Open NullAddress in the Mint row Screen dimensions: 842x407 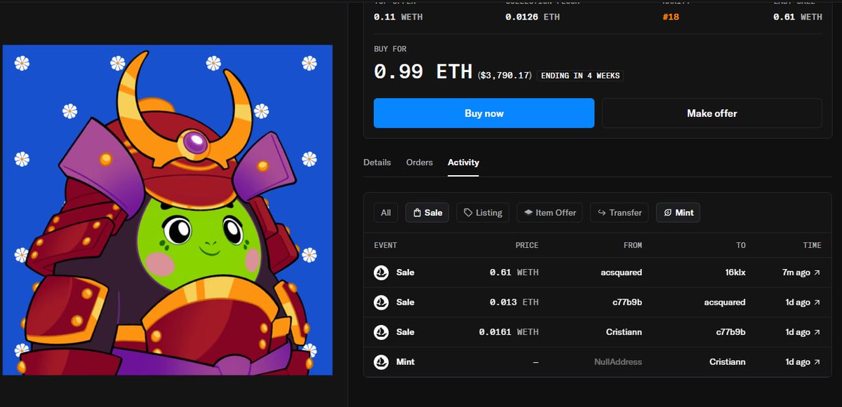[618, 362]
